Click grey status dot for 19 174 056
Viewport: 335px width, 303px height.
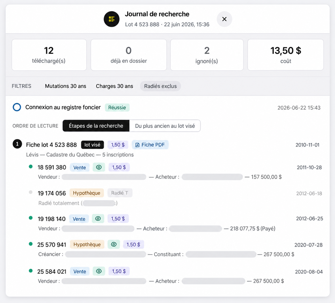pyautogui.click(x=31, y=192)
